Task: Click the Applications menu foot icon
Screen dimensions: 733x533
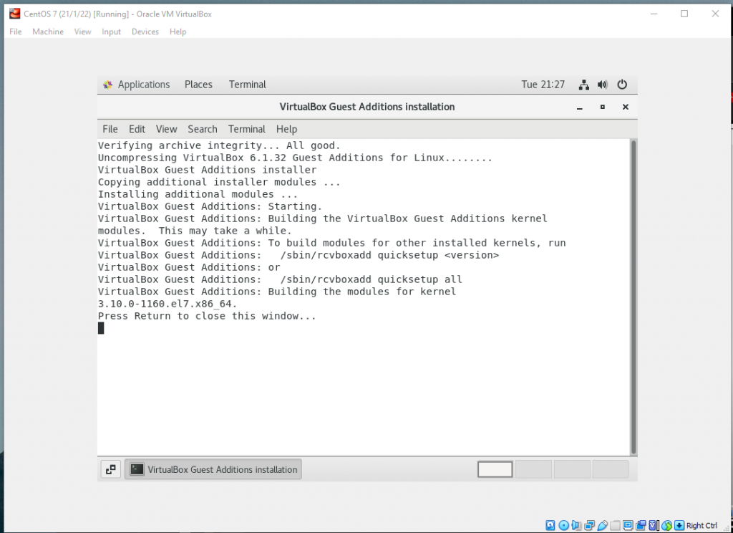Action: [x=107, y=85]
